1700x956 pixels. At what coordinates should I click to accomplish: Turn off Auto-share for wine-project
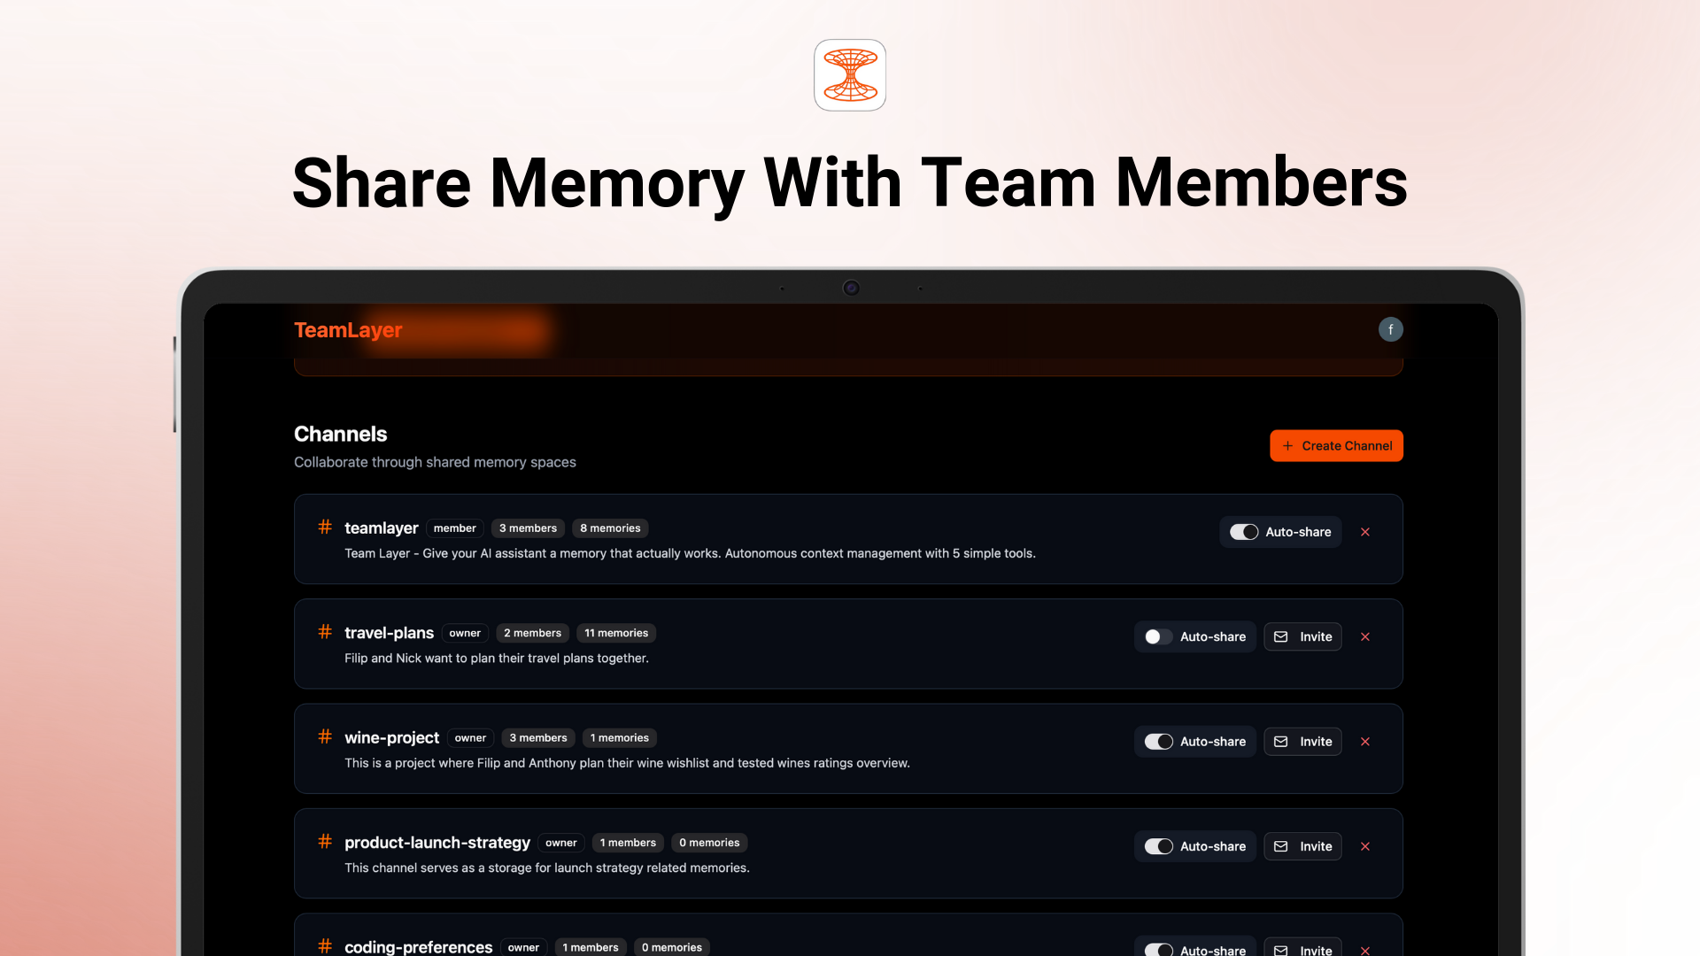coord(1158,742)
